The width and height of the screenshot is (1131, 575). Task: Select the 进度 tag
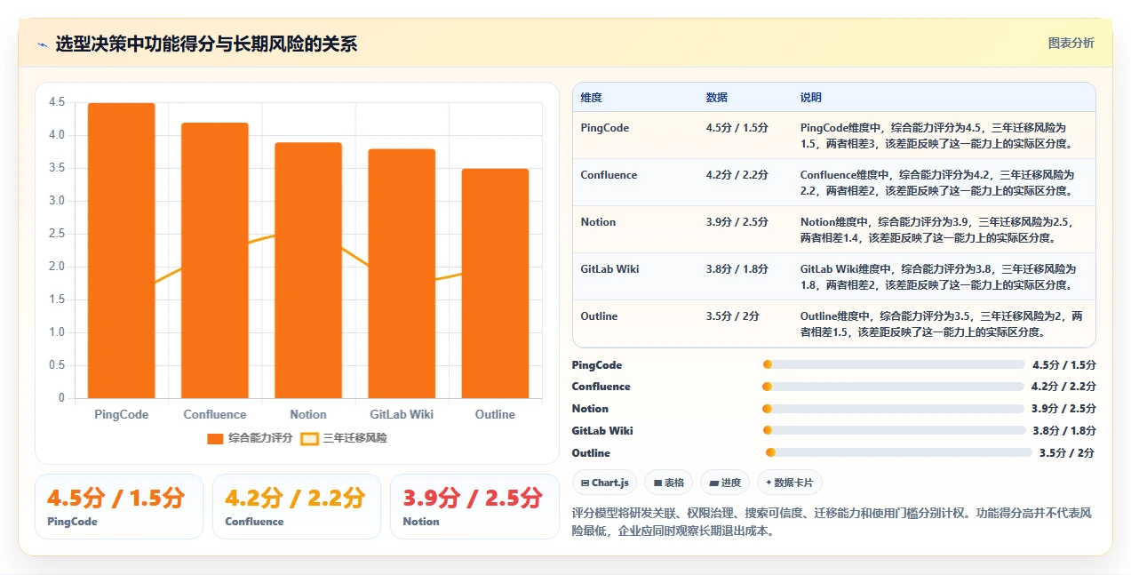[725, 483]
